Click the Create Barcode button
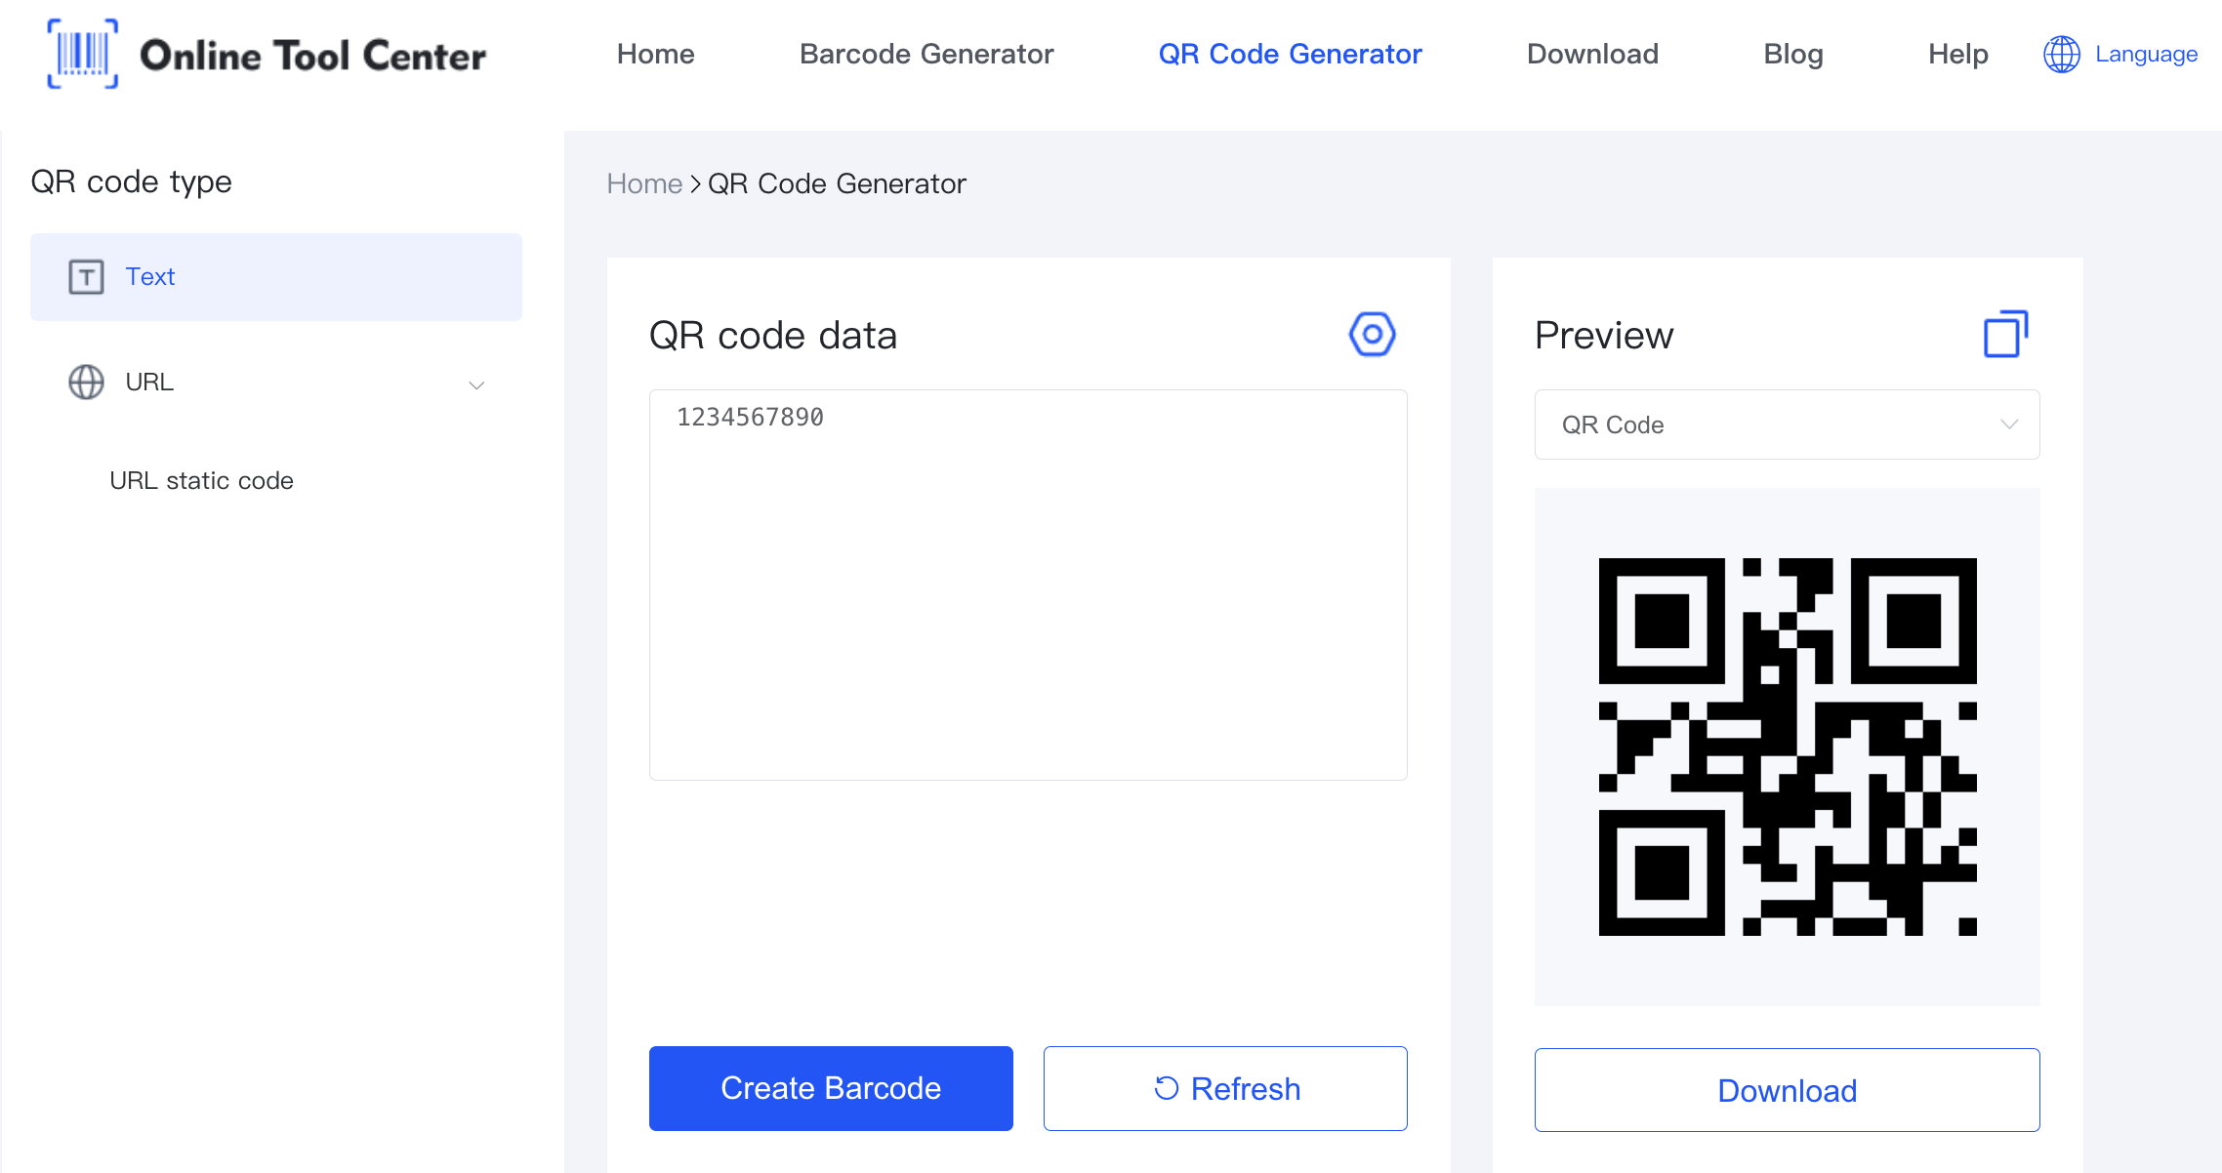Viewport: 2222px width, 1173px height. 830,1088
